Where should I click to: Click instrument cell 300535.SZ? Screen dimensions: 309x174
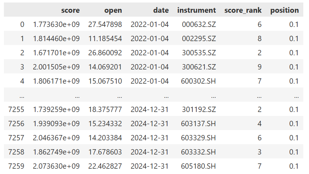click(x=199, y=53)
